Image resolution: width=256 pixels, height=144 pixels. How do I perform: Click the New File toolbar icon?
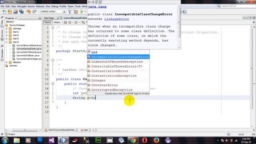(x=4, y=12)
